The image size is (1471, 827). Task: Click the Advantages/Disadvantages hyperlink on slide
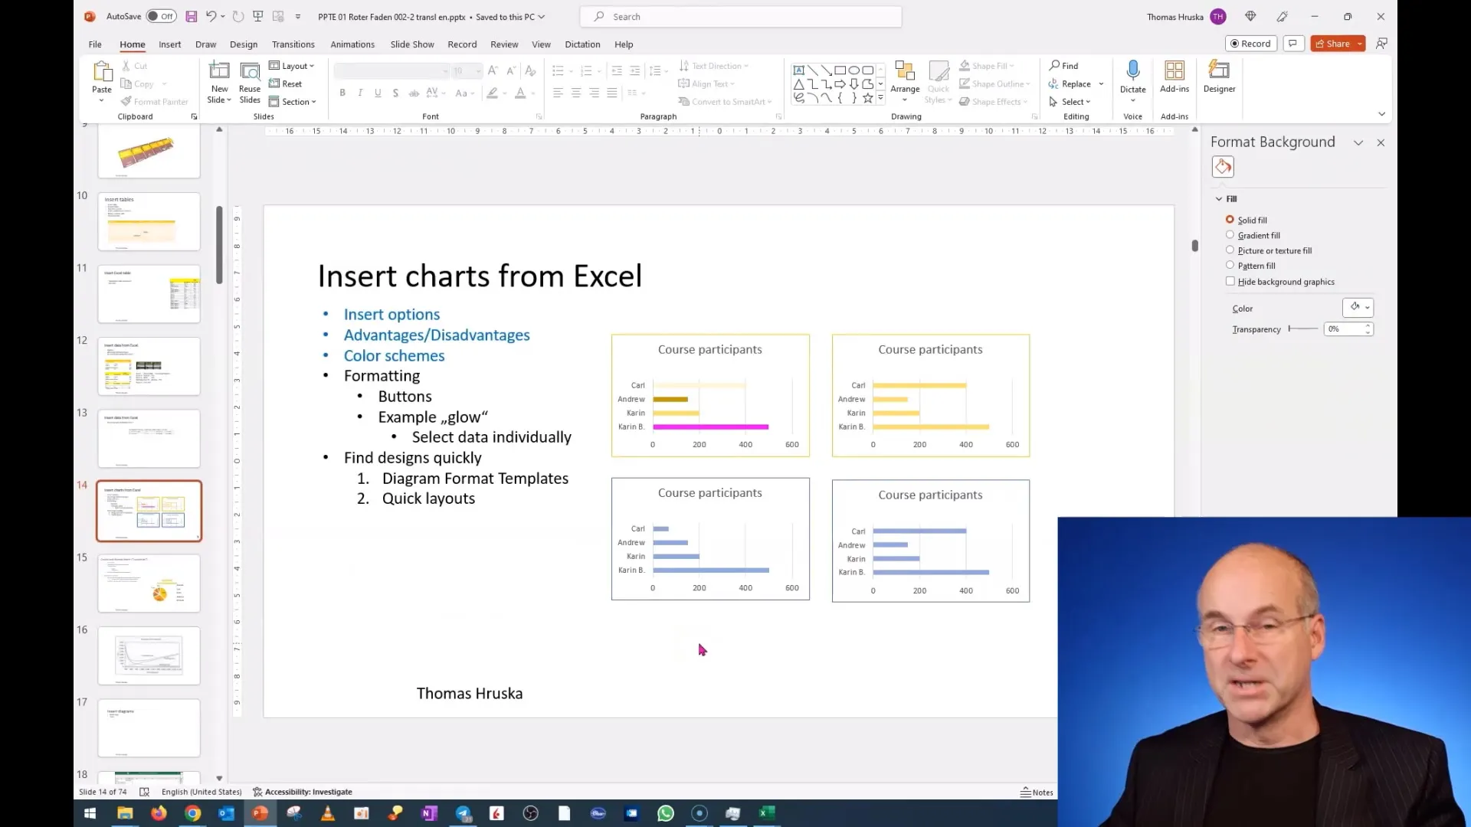tap(437, 334)
